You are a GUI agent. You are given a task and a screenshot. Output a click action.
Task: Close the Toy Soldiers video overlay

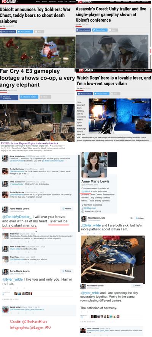(x=73, y=40)
